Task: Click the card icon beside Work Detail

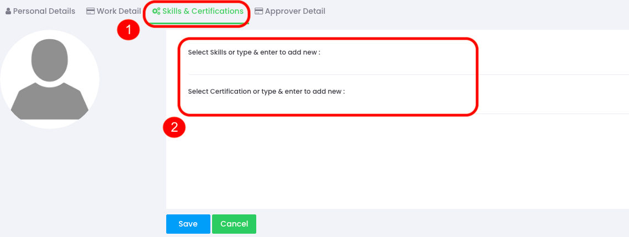Action: pos(91,11)
